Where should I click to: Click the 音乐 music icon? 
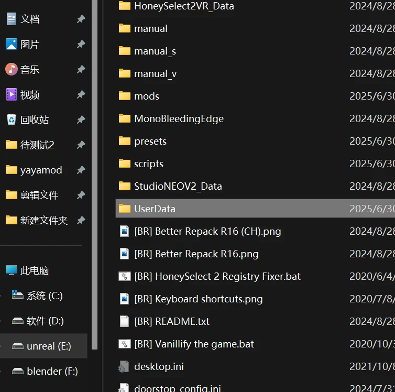[x=12, y=69]
